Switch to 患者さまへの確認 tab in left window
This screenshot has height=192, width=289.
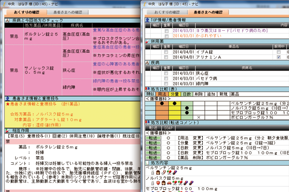pos(67,12)
